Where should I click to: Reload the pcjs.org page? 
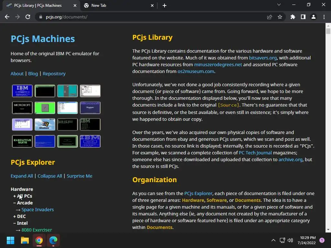[28, 17]
